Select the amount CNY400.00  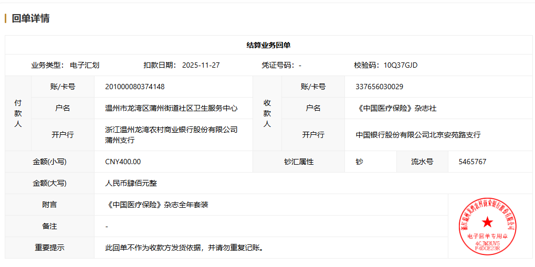coord(123,162)
